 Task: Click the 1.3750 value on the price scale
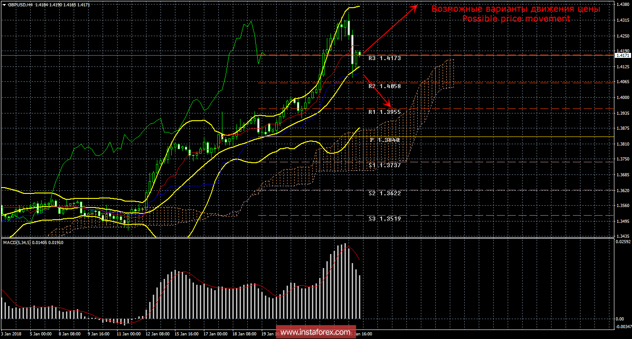click(x=622, y=159)
